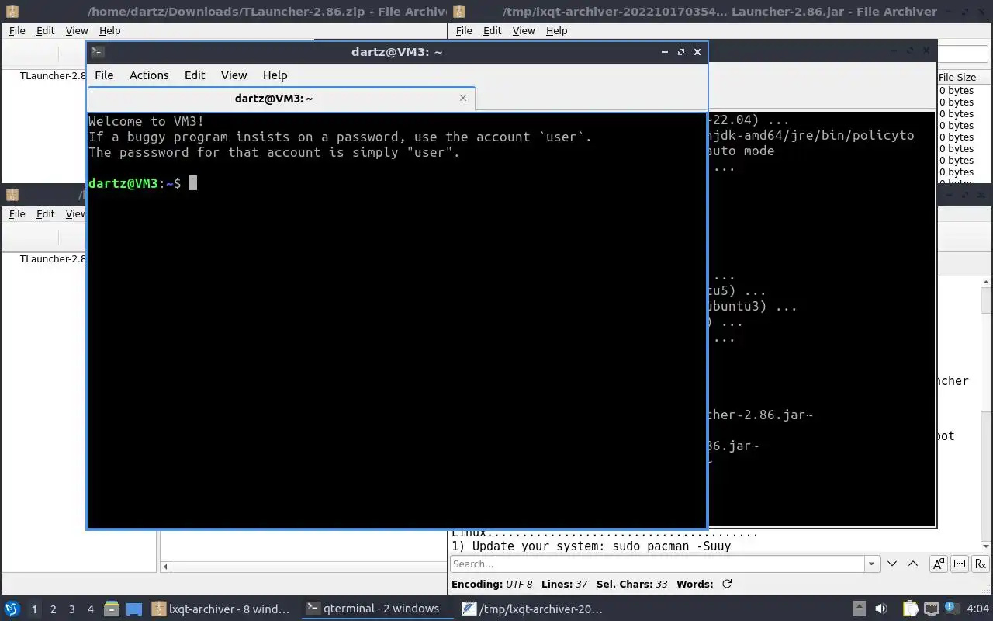Click the Encoding: UTF-8 status label
This screenshot has height=621, width=993.
point(492,584)
